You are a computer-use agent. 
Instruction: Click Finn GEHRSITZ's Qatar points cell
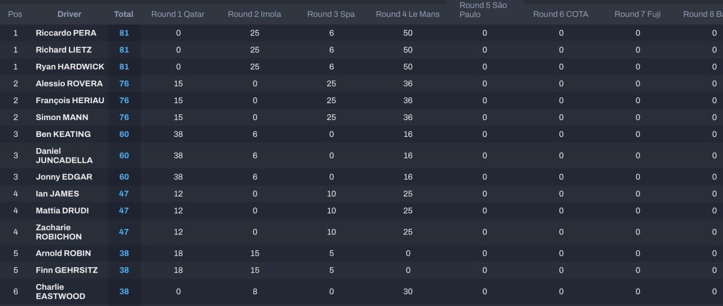[178, 270]
